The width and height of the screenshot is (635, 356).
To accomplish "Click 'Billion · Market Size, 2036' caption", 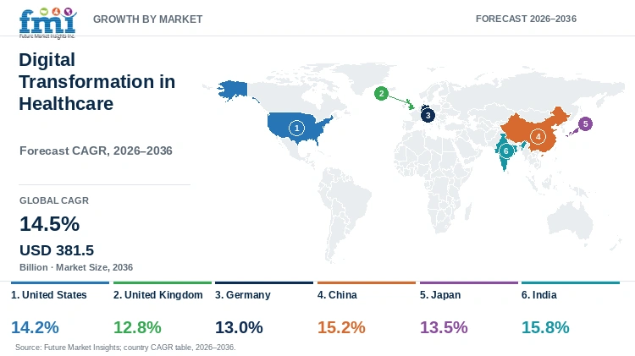I will coord(76,267).
